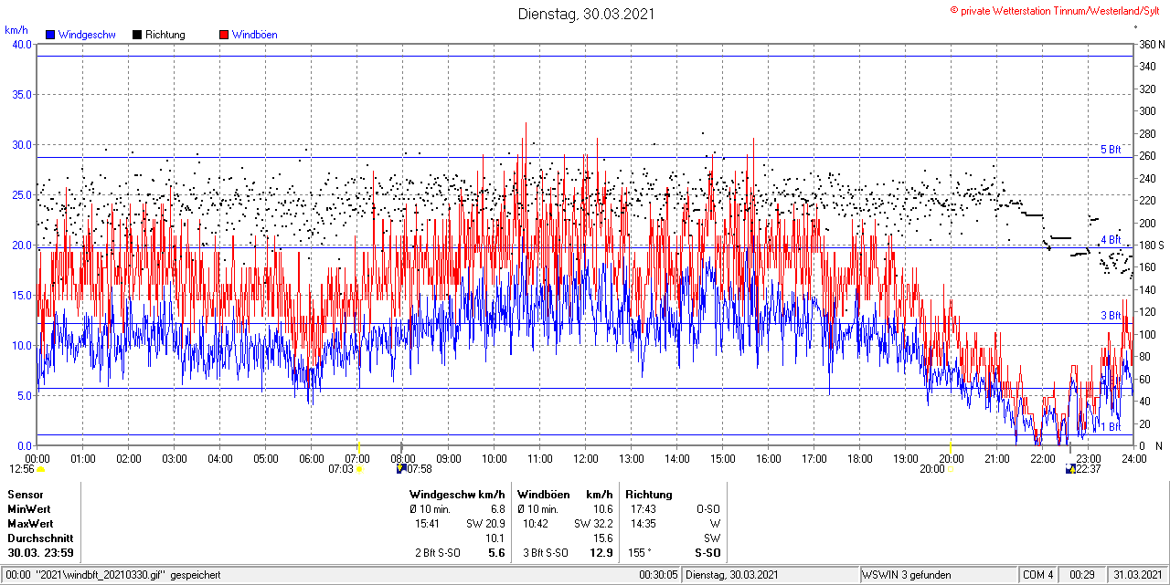This screenshot has height=585, width=1170.
Task: Click the 12:00 time axis label
Action: coord(586,458)
